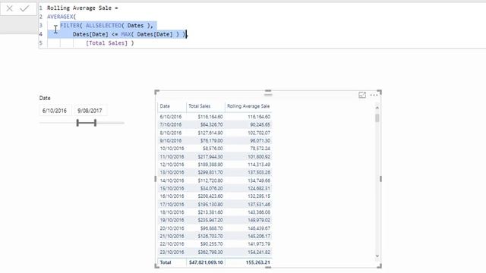Select the 18/10/2016 date cell

click(x=172, y=212)
